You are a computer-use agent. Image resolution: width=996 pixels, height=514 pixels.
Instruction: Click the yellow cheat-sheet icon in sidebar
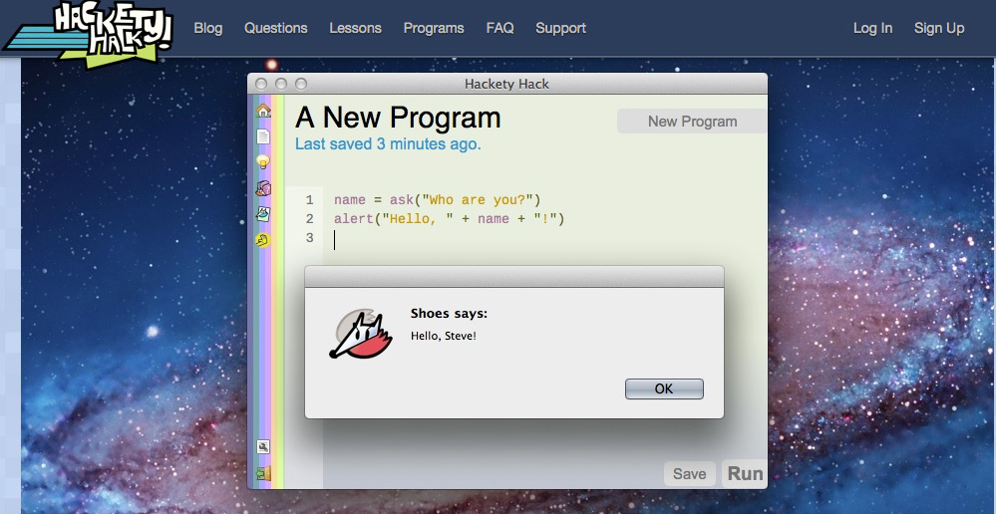coord(263,240)
